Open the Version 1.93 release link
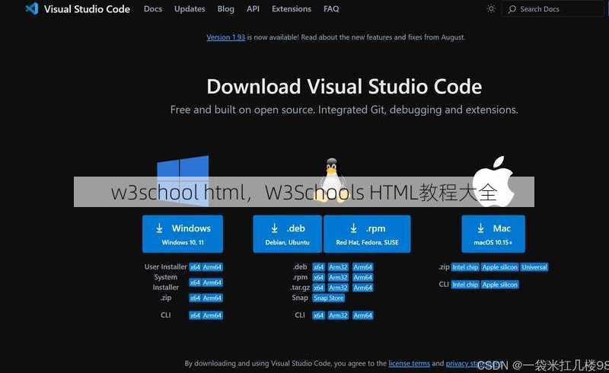 (x=225, y=37)
